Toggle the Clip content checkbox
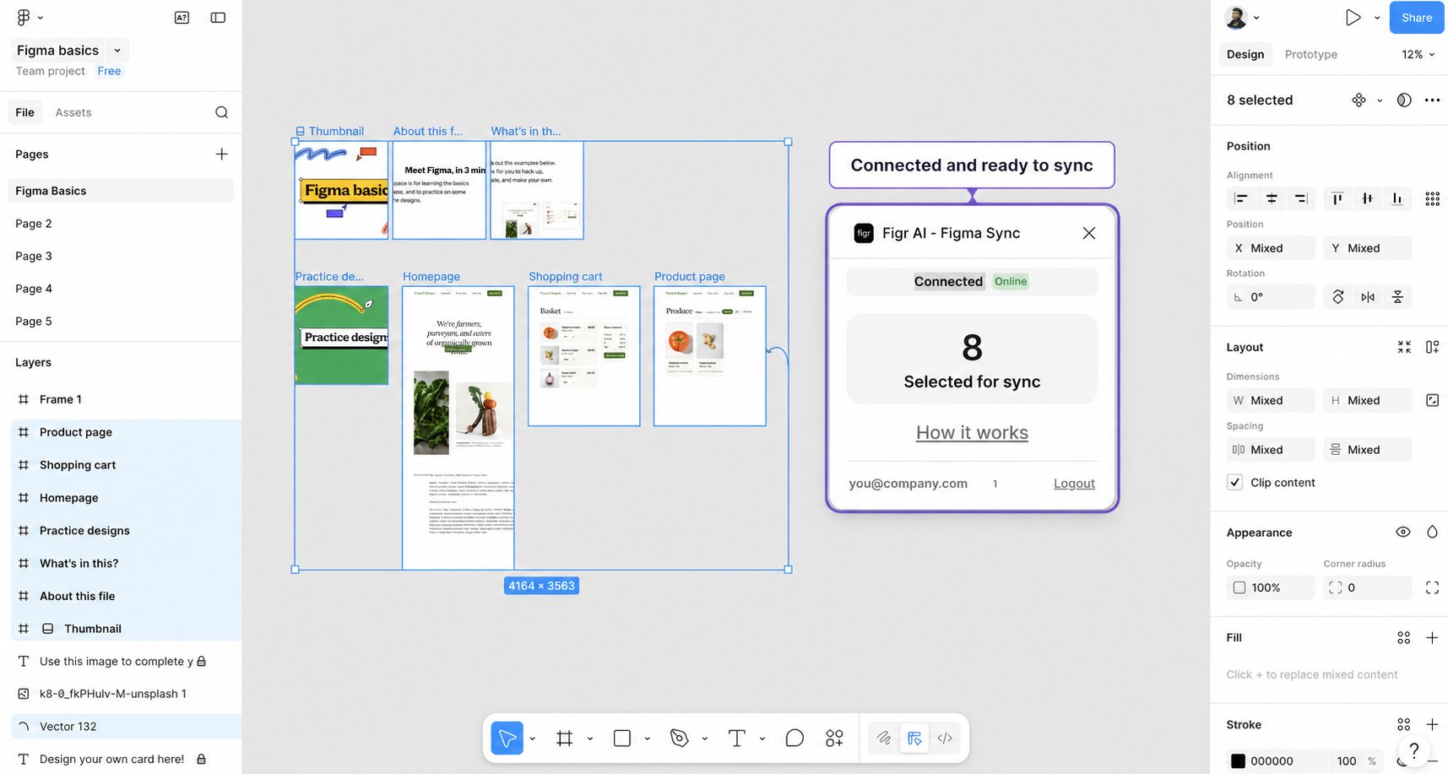 pos(1234,483)
